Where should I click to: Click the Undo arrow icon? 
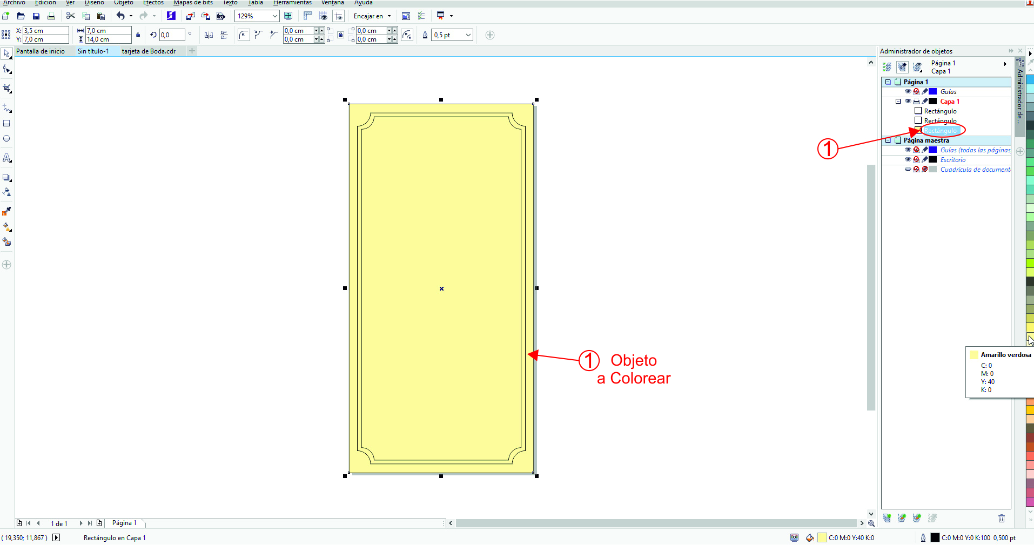[x=120, y=16]
